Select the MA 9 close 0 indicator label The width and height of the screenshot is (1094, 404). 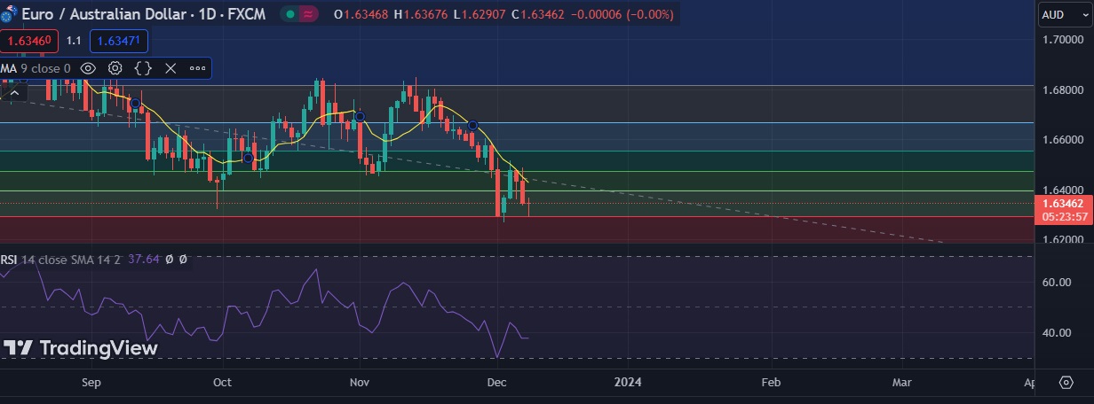tap(36, 68)
